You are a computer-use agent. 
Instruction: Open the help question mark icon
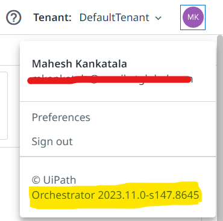(14, 17)
